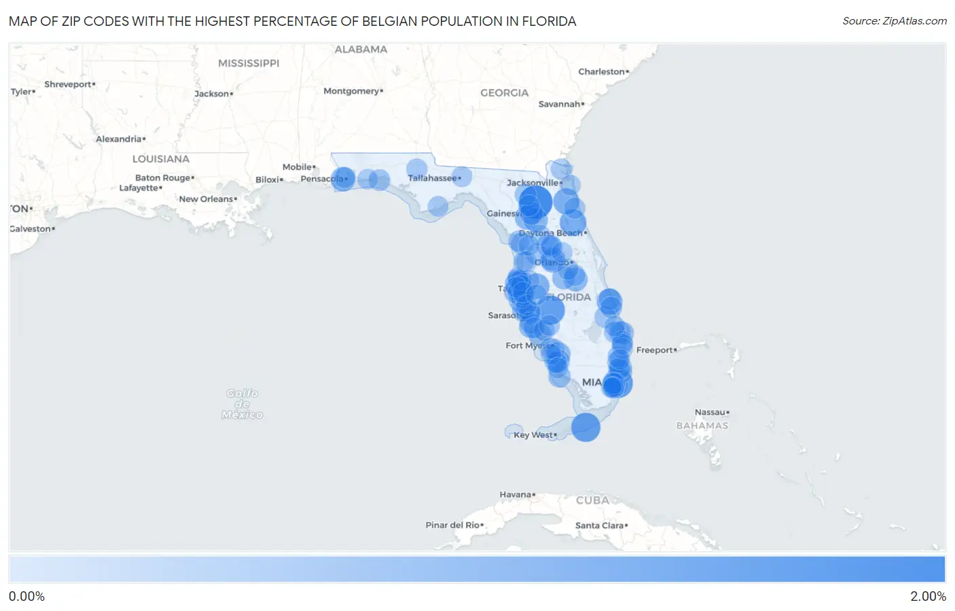Click the Golfo de México label
The height and width of the screenshot is (611, 955).
pyautogui.click(x=242, y=404)
